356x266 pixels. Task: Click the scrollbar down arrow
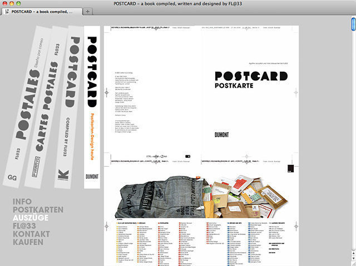click(354, 258)
